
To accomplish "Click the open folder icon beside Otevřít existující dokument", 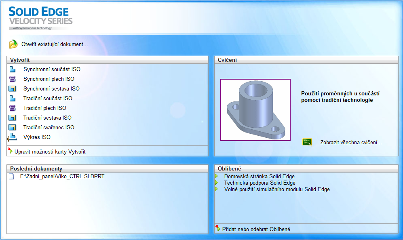I will 14,44.
